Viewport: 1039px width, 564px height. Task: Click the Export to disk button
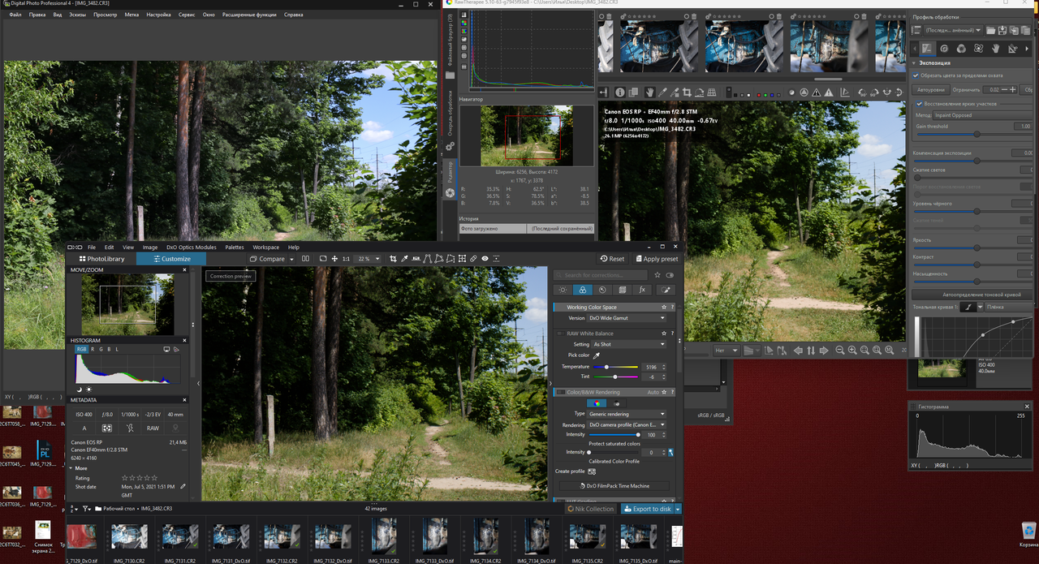coord(647,509)
